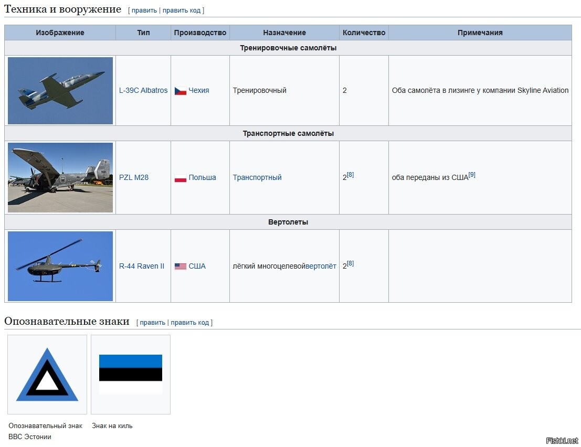
Task: Open footnote [9] after 'оба переданы из США'
Action: point(472,174)
